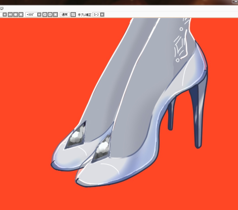Expand the rotation angle dropdown arrow
The image size is (238, 210).
coord(39,15)
